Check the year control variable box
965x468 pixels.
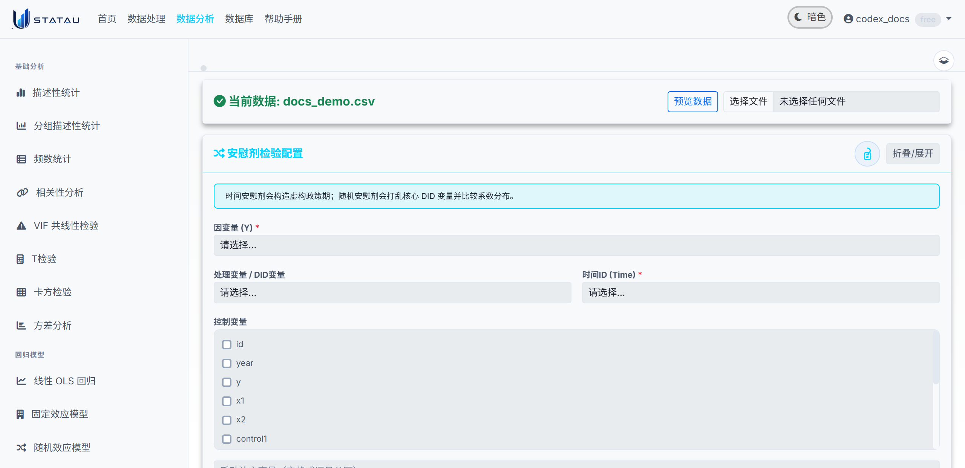[x=227, y=363]
